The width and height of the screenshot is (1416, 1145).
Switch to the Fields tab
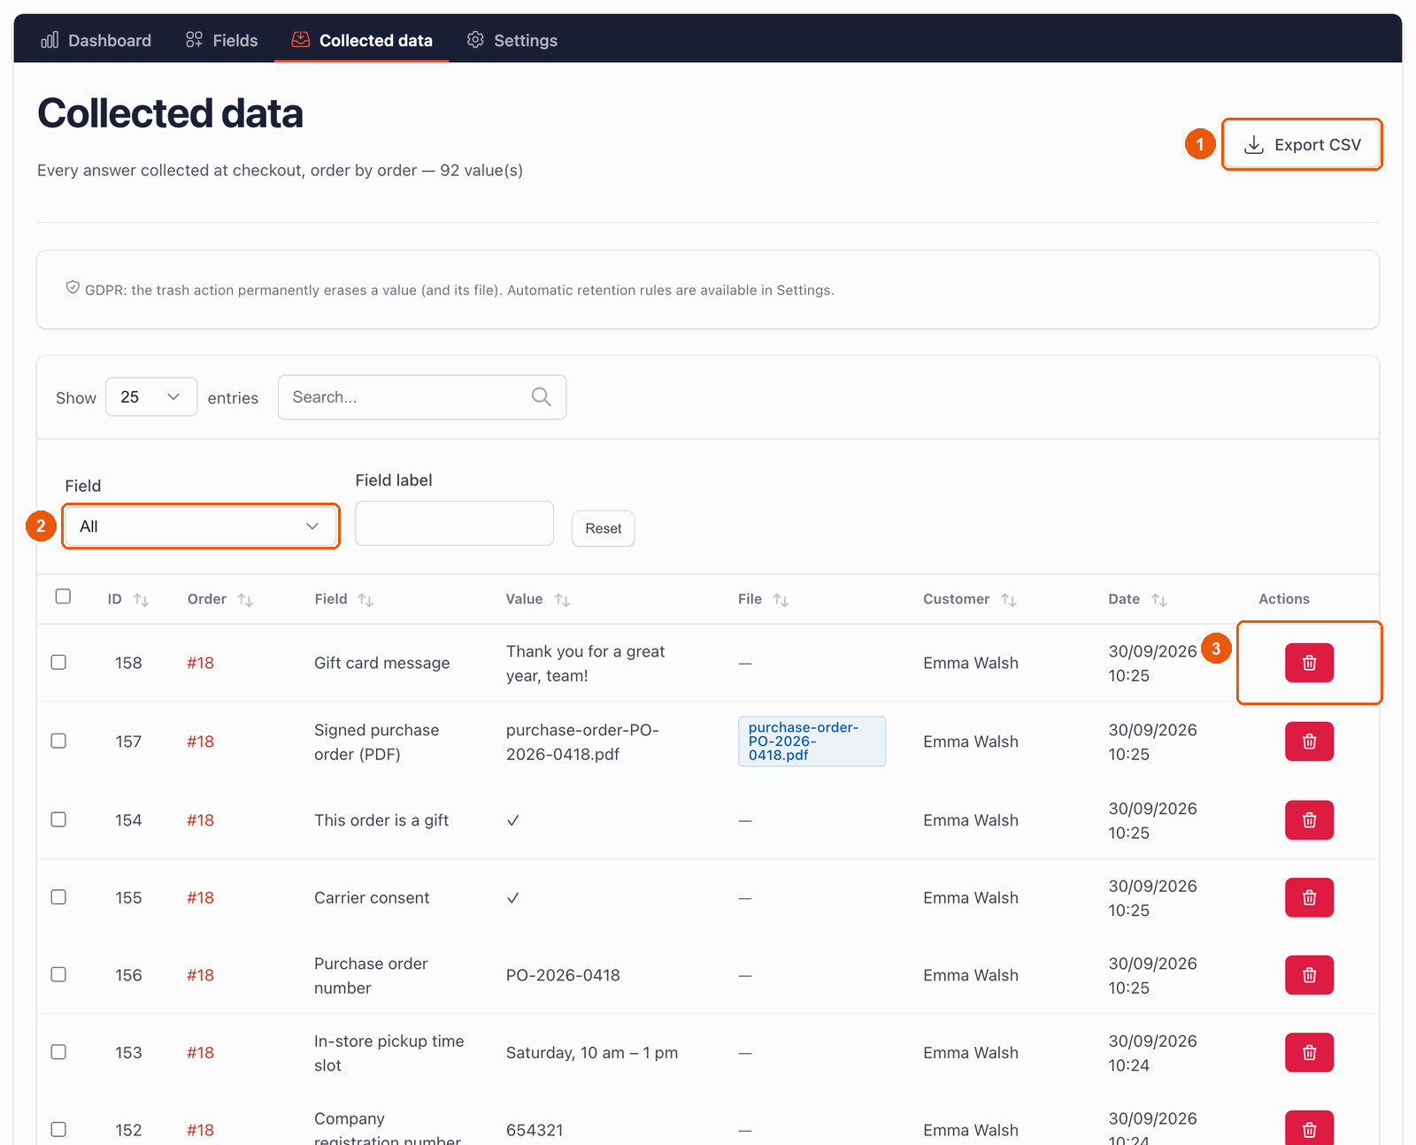(x=221, y=40)
